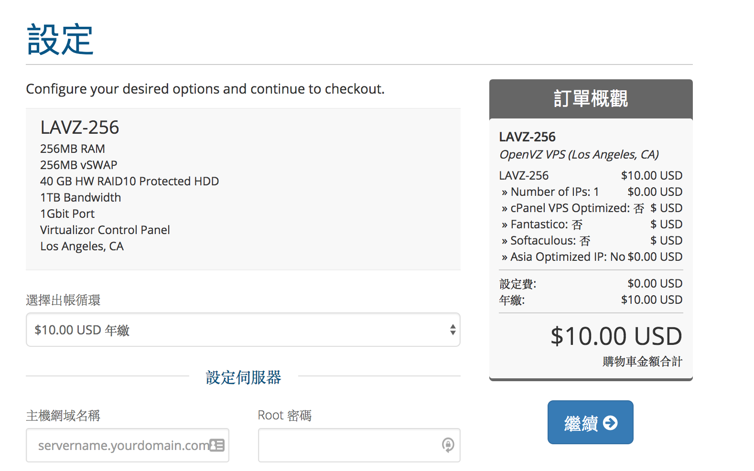Image resolution: width=754 pixels, height=471 pixels.
Task: Focus the Root 密碼 password field
Action: coord(359,445)
